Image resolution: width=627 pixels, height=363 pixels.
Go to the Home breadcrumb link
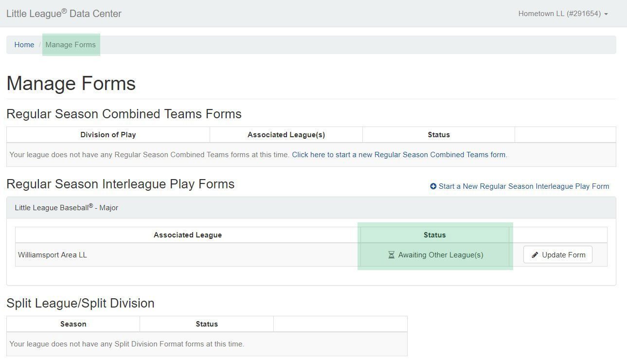click(x=24, y=45)
